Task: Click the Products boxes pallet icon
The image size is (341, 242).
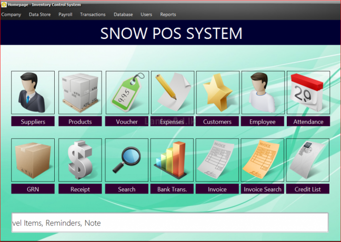Action: (80, 93)
